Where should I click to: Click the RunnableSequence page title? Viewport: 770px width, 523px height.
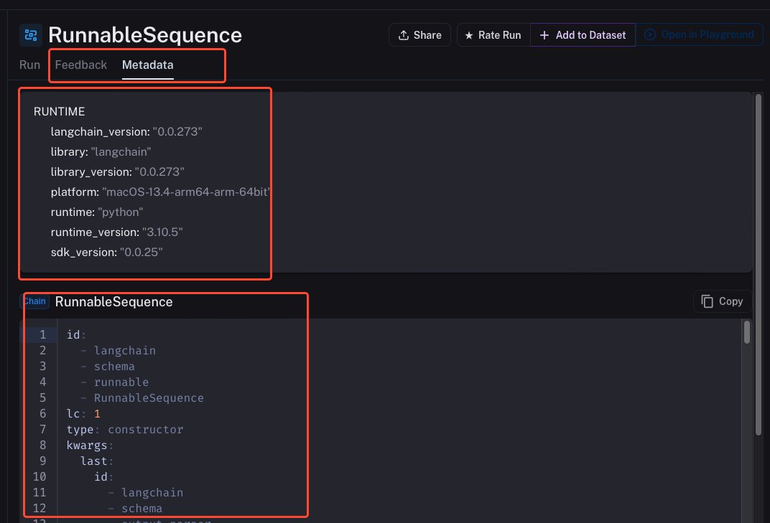coord(145,35)
